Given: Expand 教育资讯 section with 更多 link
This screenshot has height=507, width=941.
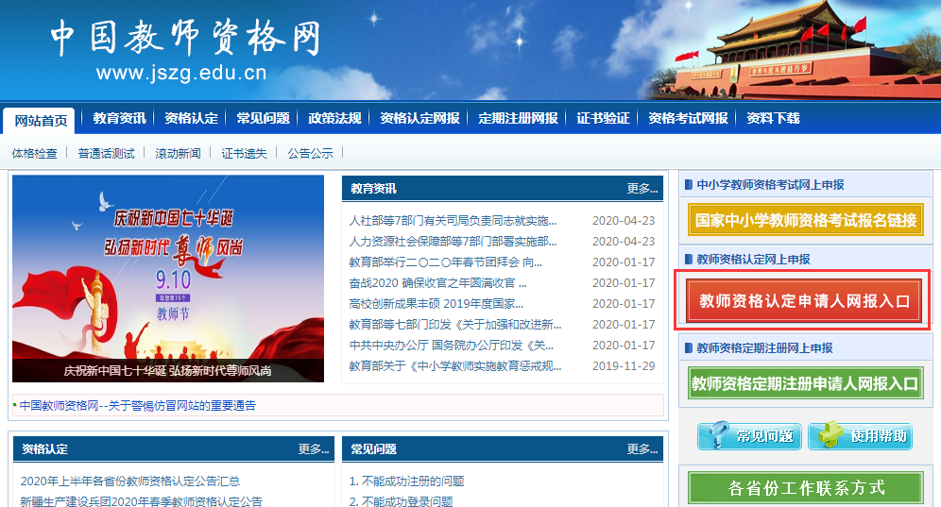Looking at the screenshot, I should point(642,189).
